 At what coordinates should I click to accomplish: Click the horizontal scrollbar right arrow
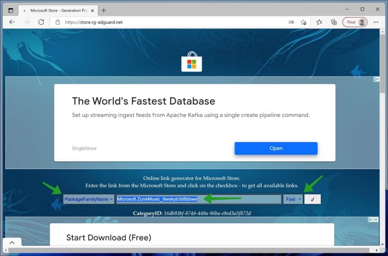(x=377, y=250)
